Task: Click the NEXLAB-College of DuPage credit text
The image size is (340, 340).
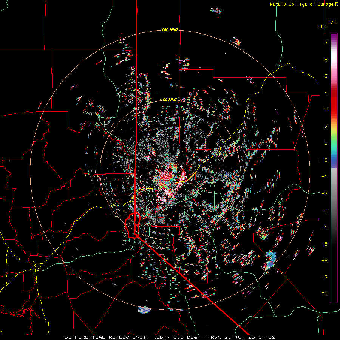Action: (x=304, y=4)
